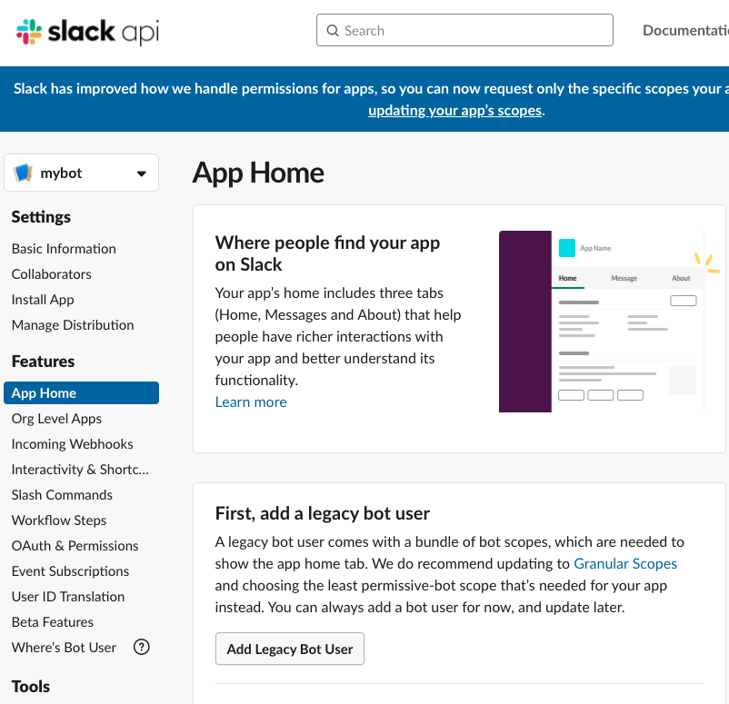Open Manage Distribution settings
This screenshot has width=729, height=704.
point(73,325)
